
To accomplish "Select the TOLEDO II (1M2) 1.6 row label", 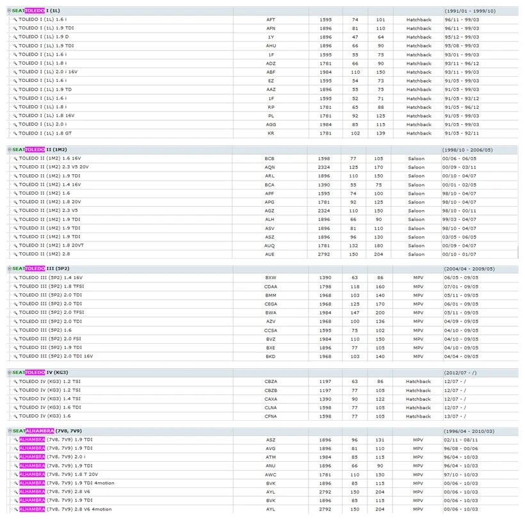I will click(x=45, y=193).
